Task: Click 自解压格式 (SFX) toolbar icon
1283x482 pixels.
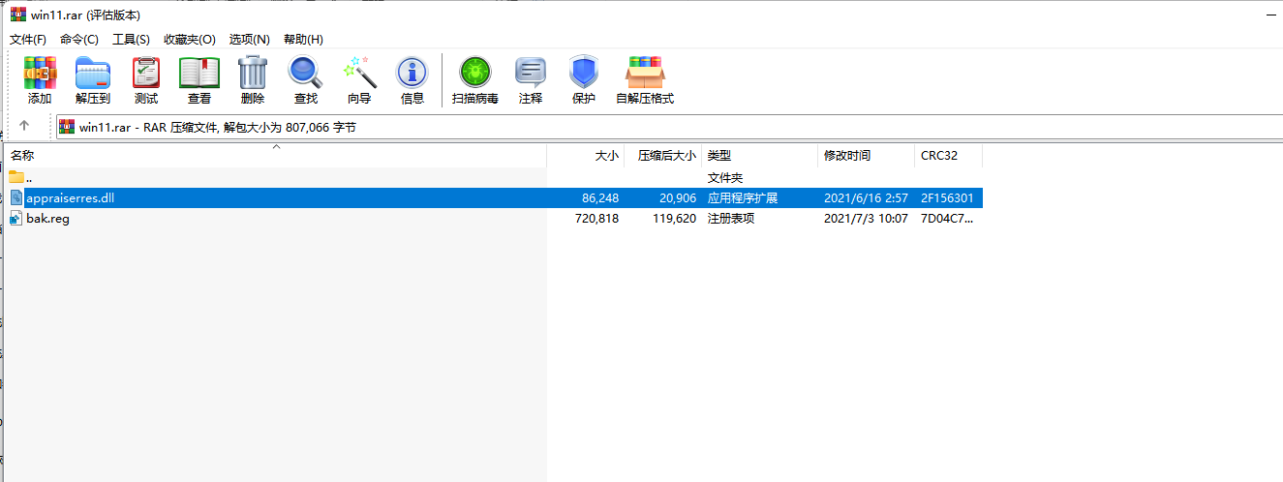Action: [x=645, y=79]
